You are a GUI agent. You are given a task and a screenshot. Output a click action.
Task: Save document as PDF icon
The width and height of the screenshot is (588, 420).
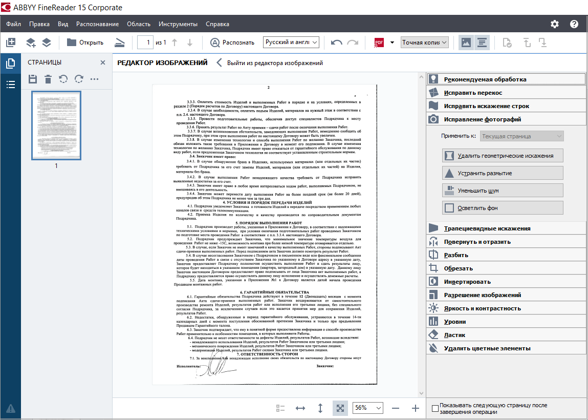tap(379, 43)
